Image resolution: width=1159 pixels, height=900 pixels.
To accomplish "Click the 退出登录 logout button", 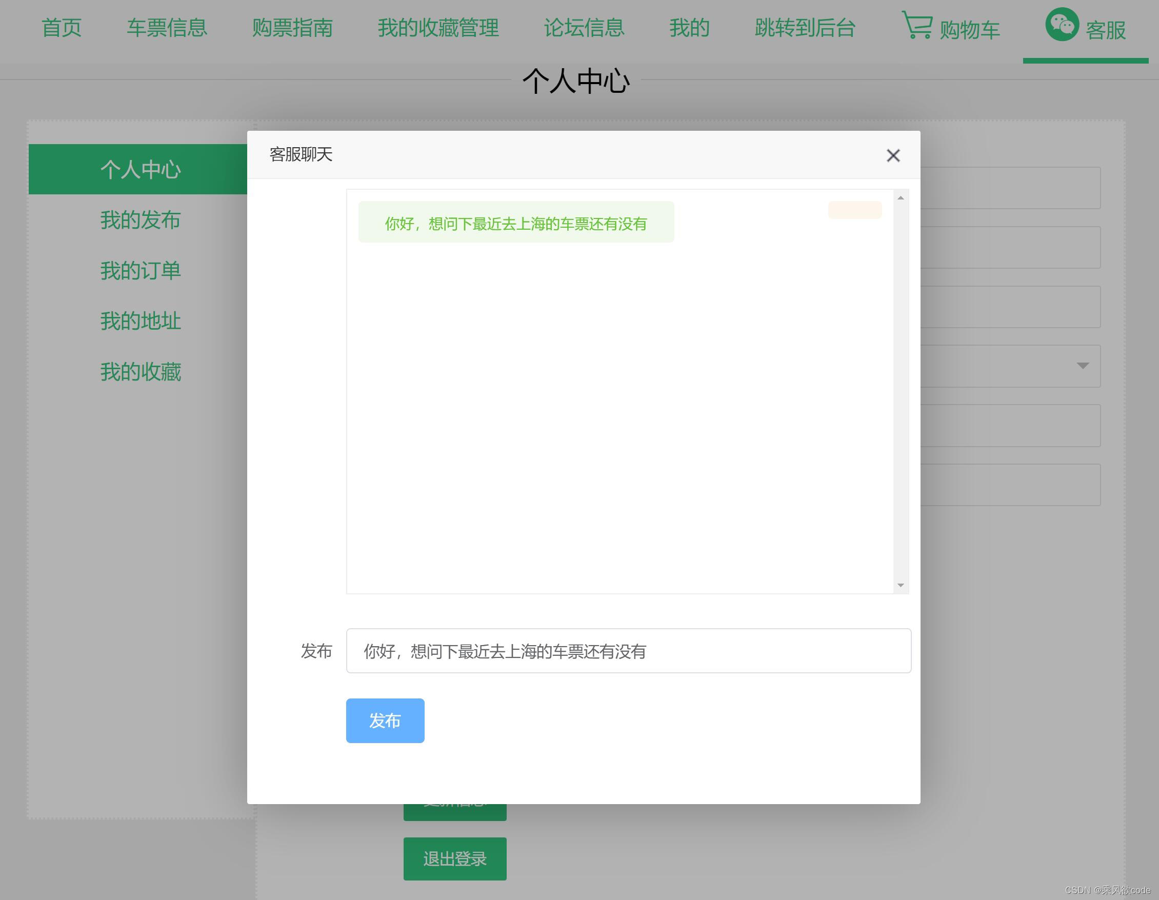I will click(455, 858).
